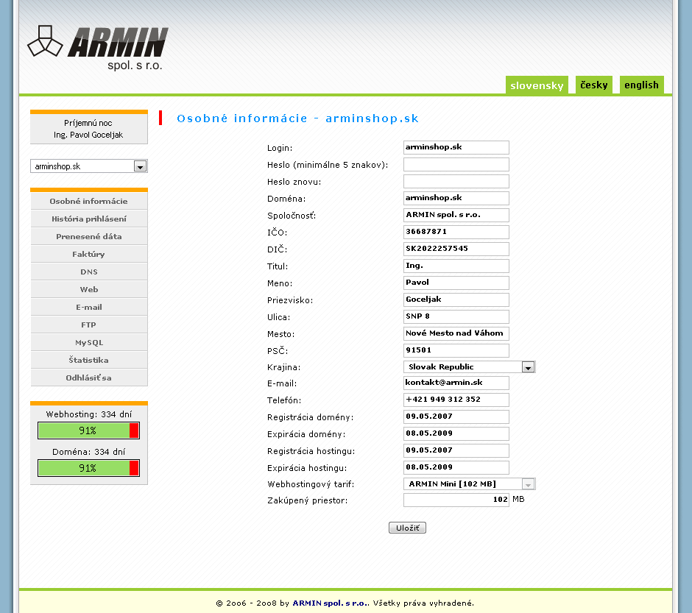692x613 pixels.
Task: Focus the IČO input field
Action: coord(456,232)
